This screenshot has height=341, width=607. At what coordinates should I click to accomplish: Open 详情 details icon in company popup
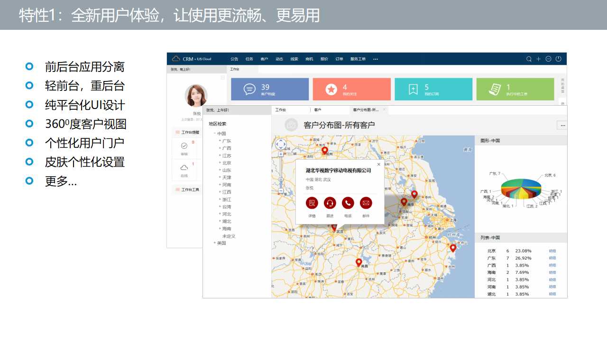pos(312,203)
